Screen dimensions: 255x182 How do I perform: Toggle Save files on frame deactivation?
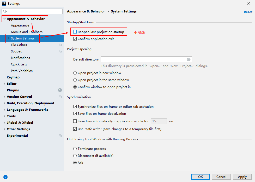click(75, 114)
